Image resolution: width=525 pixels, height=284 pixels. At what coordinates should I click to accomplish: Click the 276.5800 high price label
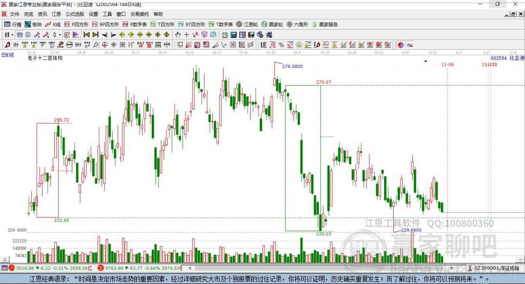[x=292, y=66]
